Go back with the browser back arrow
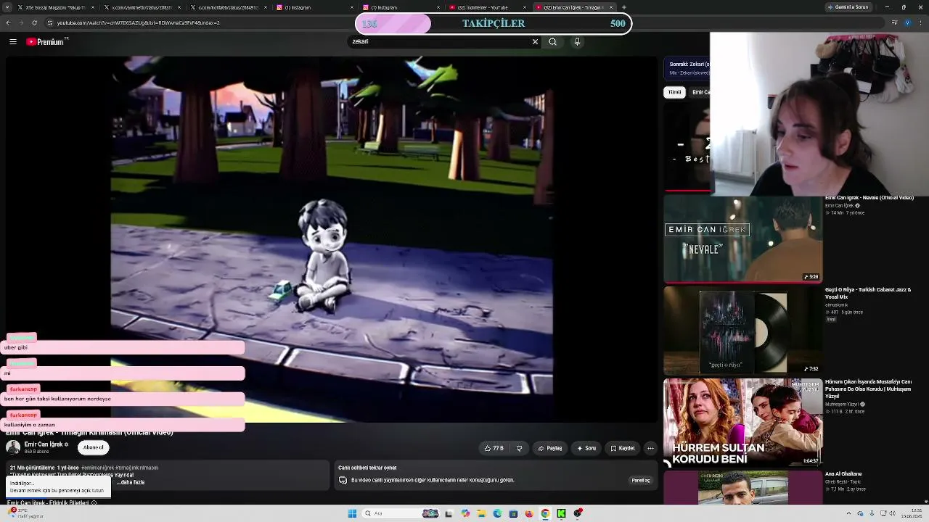Image resolution: width=929 pixels, height=522 pixels. [8, 22]
